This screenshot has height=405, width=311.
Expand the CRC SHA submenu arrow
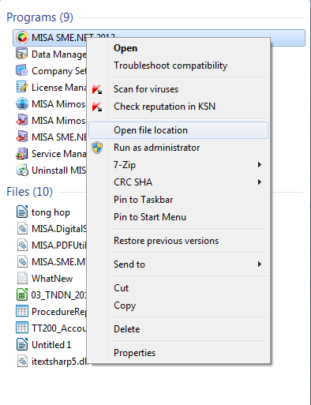(x=260, y=182)
